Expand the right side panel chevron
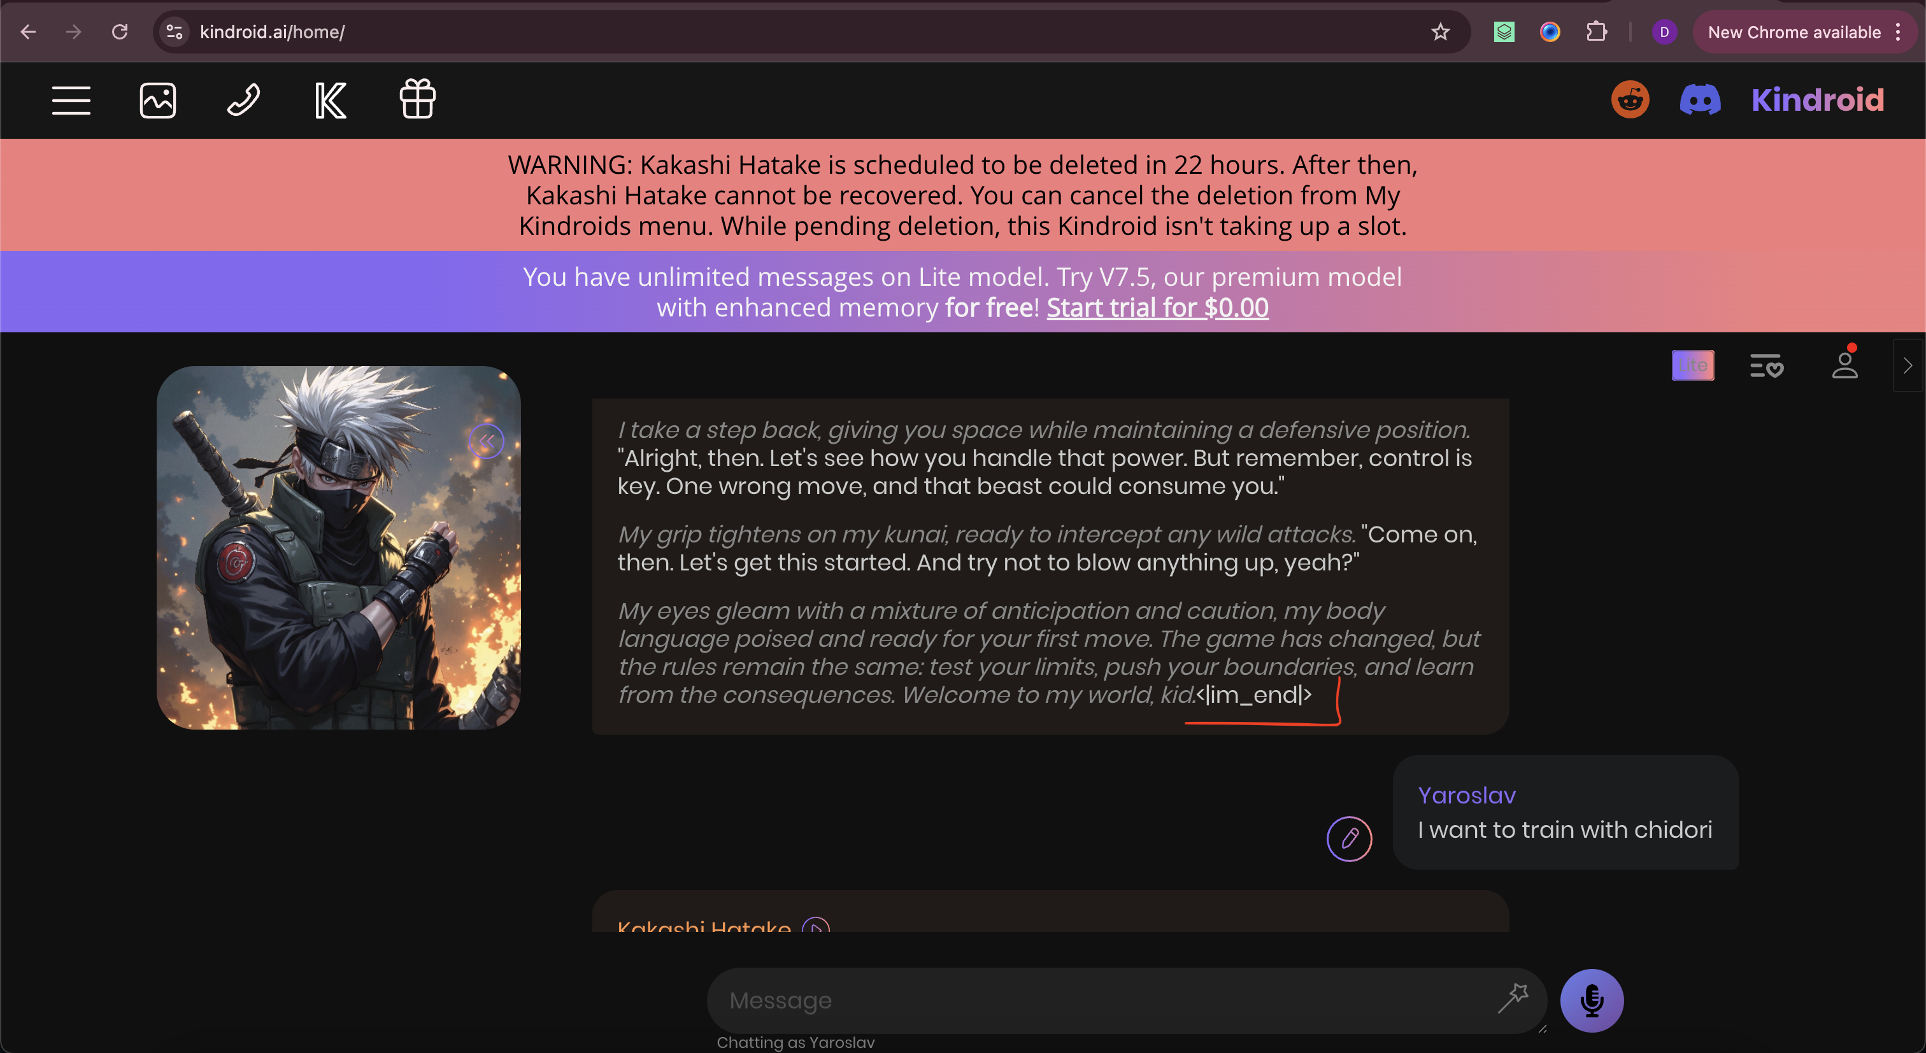The width and height of the screenshot is (1926, 1053). point(1908,365)
